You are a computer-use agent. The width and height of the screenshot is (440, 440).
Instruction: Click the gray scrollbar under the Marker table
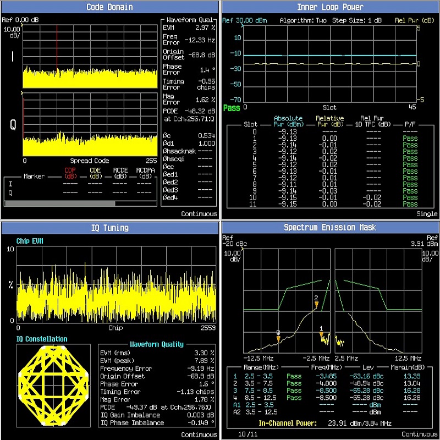(x=59, y=204)
